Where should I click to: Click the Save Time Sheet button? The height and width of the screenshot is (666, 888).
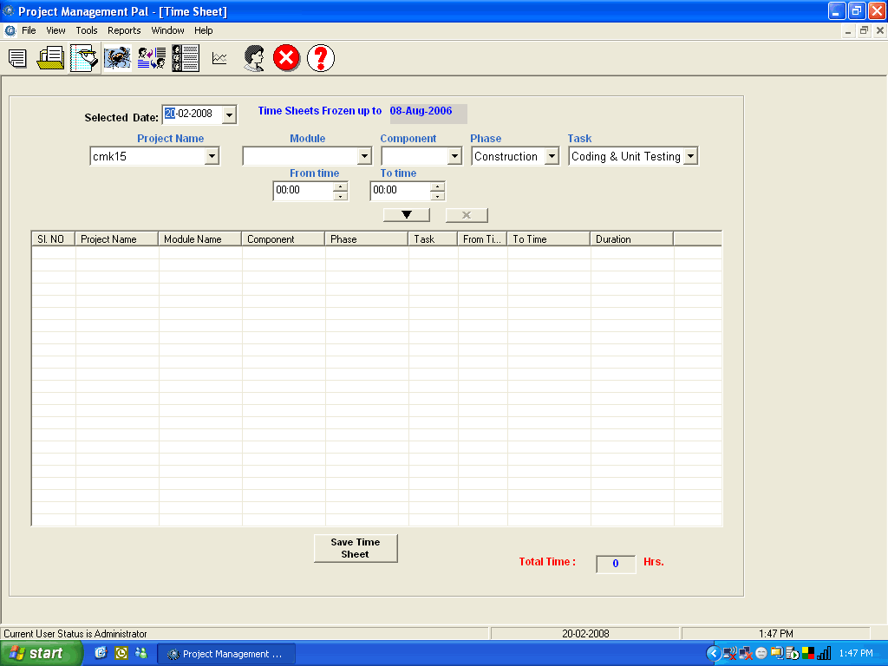click(x=356, y=548)
